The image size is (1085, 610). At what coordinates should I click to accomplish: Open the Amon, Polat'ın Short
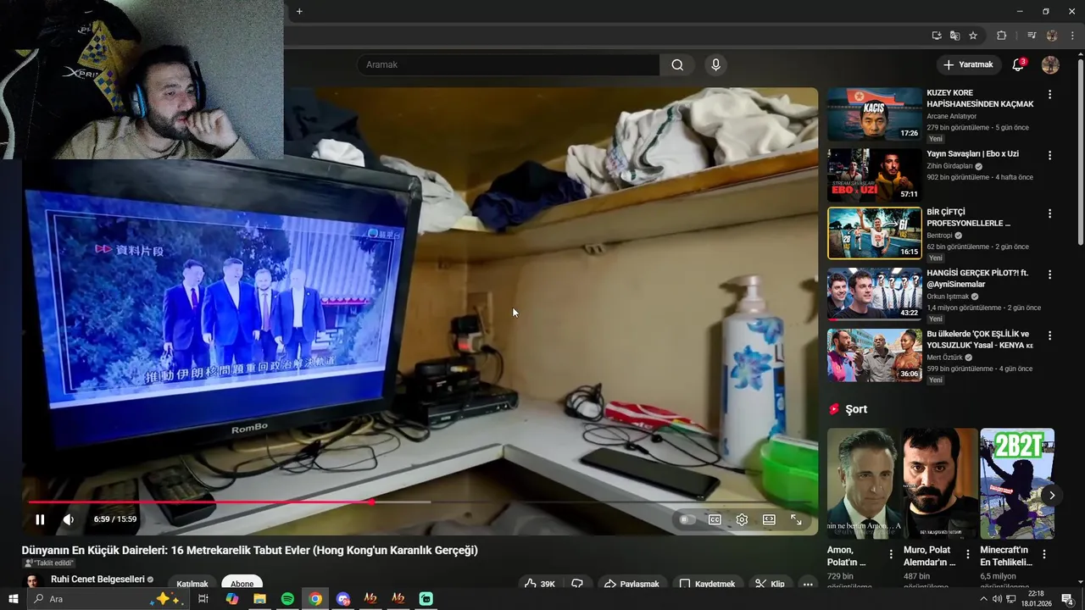coord(864,484)
